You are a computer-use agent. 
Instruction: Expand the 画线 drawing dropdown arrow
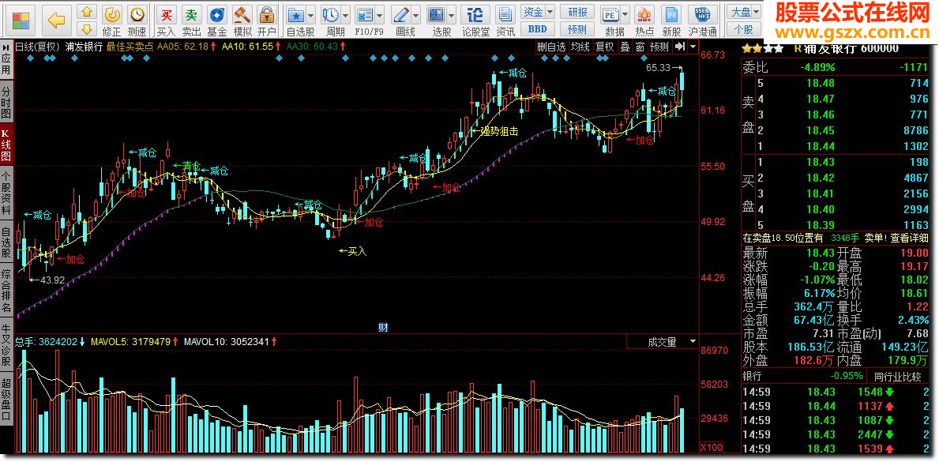(x=417, y=14)
